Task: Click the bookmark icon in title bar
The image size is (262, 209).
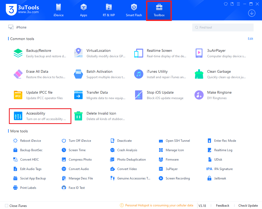Action: click(x=232, y=4)
